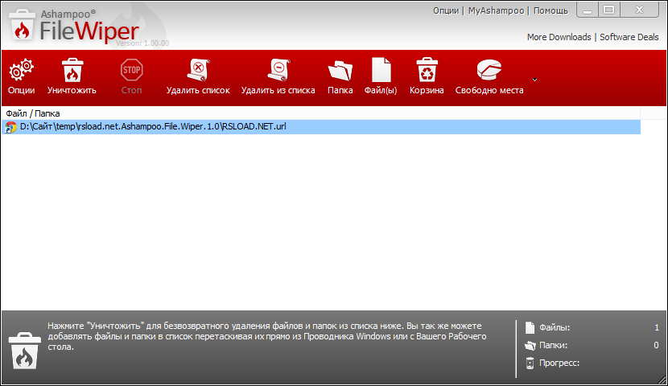Viewport: 668px width, 386px height.
Task: Maximize the FileWiper window
Action: (x=609, y=10)
